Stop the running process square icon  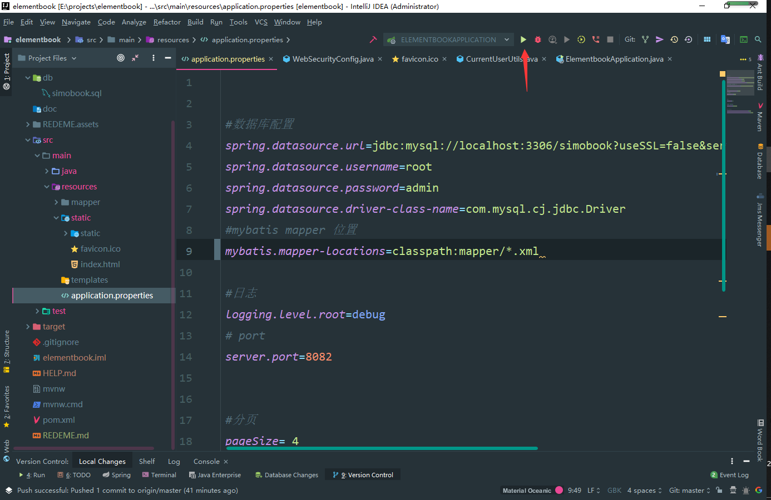click(610, 39)
